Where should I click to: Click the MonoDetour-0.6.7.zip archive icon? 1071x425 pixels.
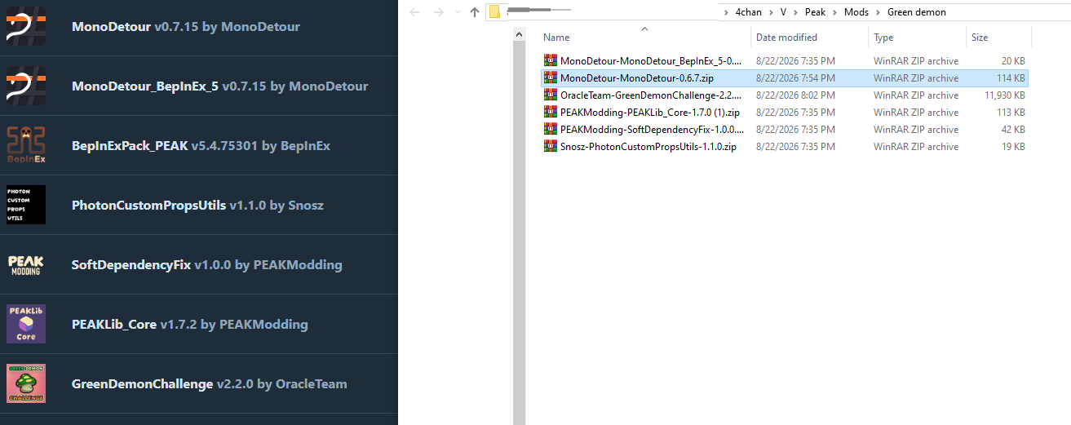(550, 78)
